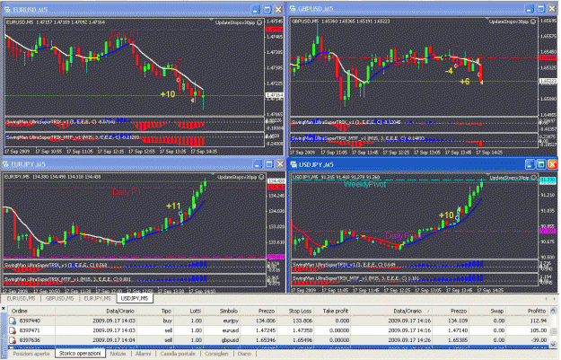561x360 pixels.
Task: Maximize the EURJPY,M5 chart window
Action: point(269,164)
